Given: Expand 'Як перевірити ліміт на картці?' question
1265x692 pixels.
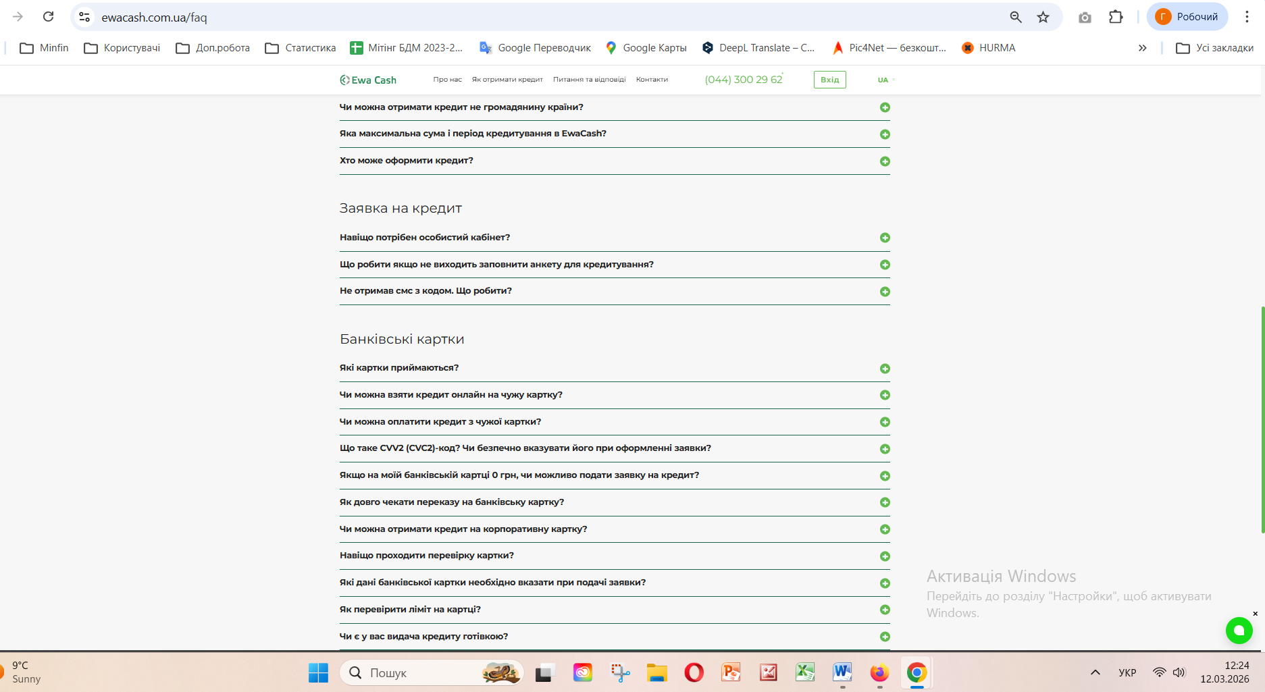Looking at the screenshot, I should pos(615,610).
